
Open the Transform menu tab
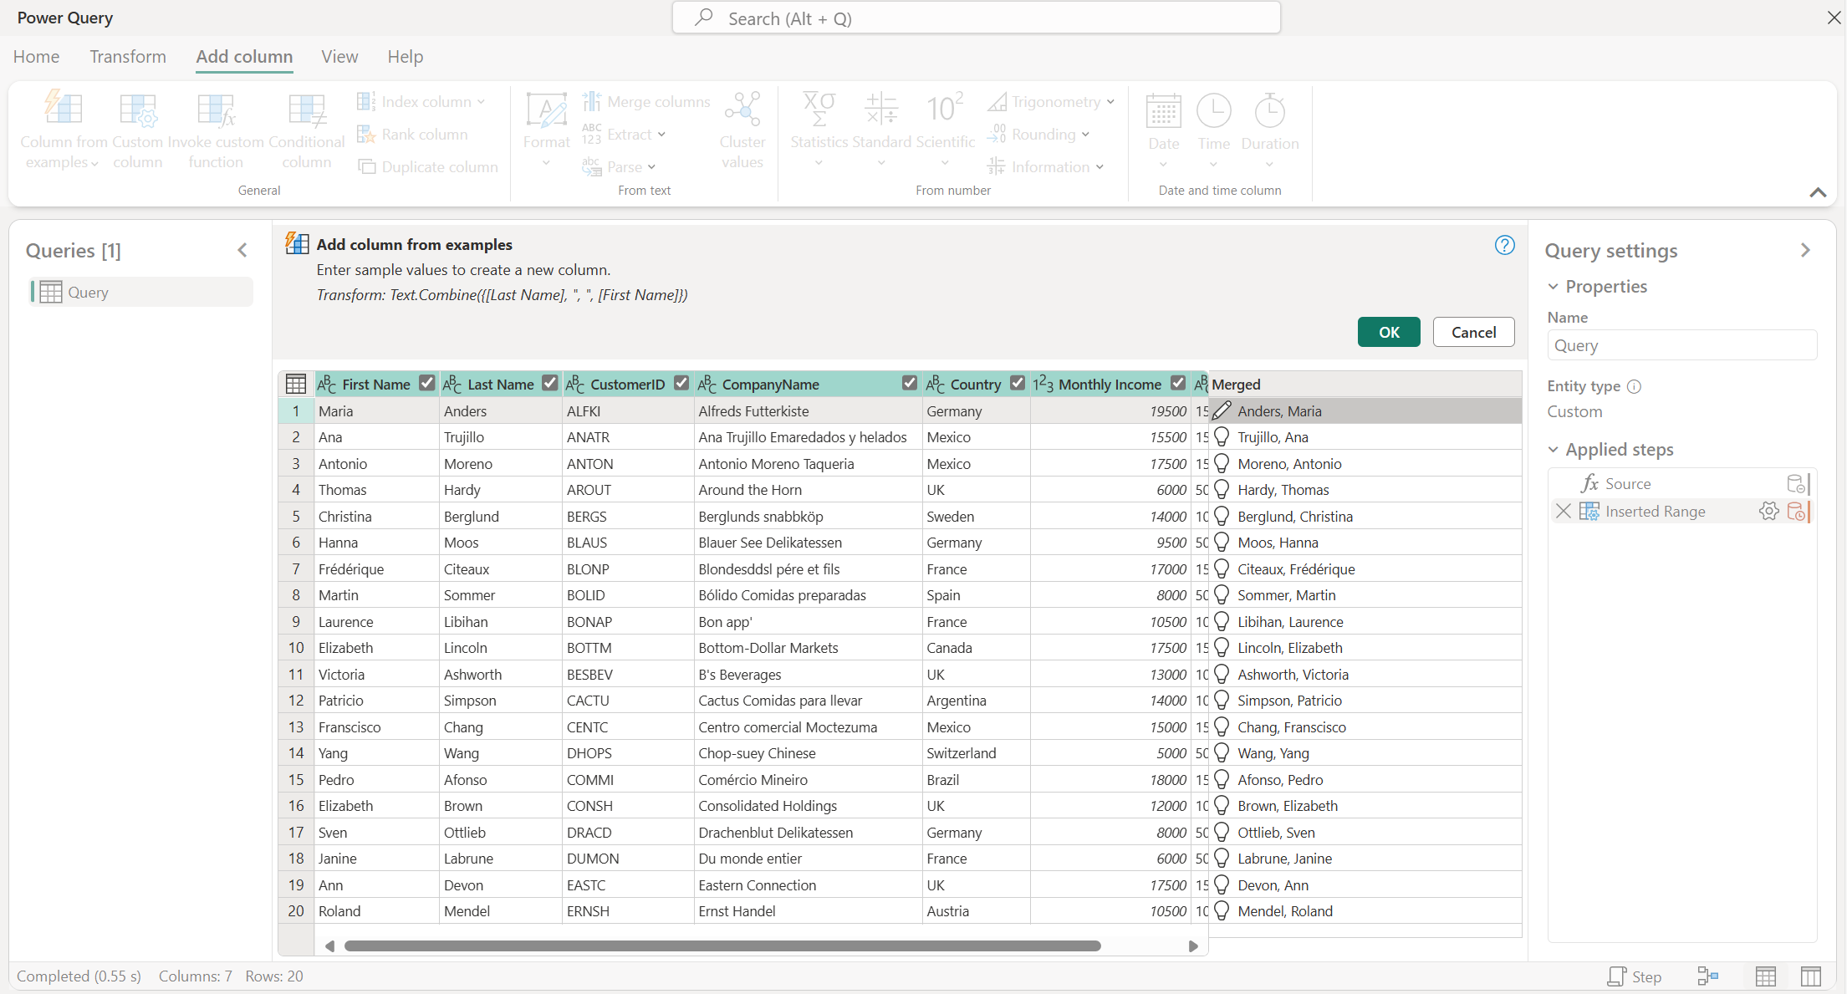click(127, 56)
